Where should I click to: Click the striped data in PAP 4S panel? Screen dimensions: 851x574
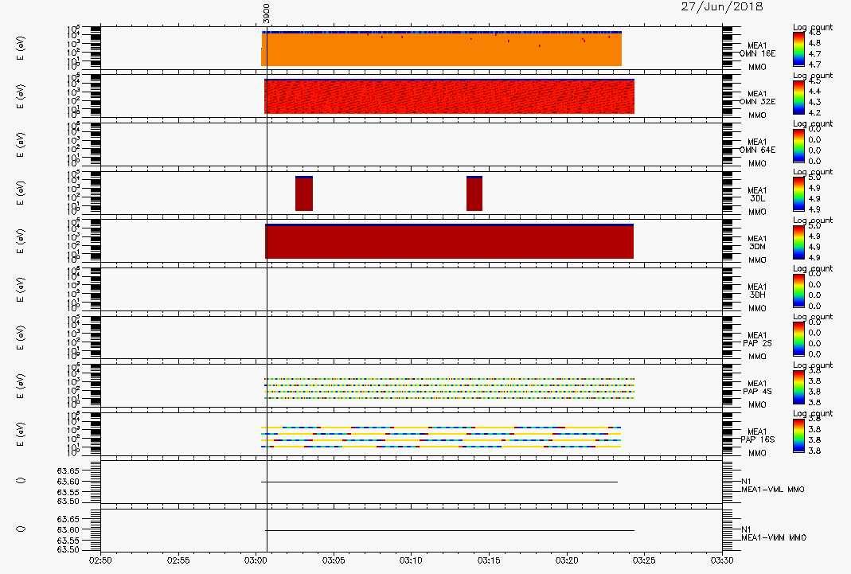coord(449,389)
